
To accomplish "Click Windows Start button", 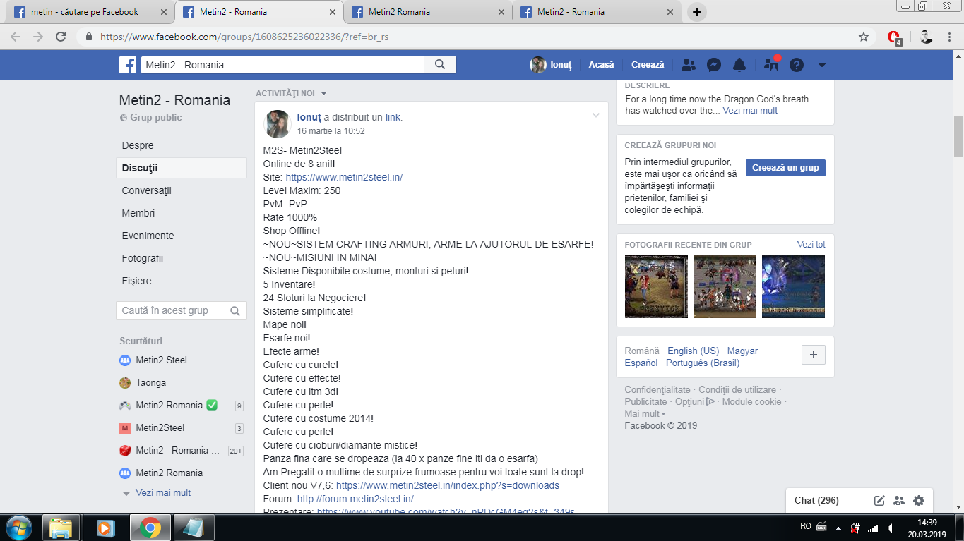I will tap(18, 528).
